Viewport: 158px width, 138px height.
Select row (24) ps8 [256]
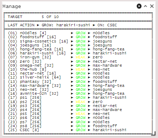click(67, 126)
